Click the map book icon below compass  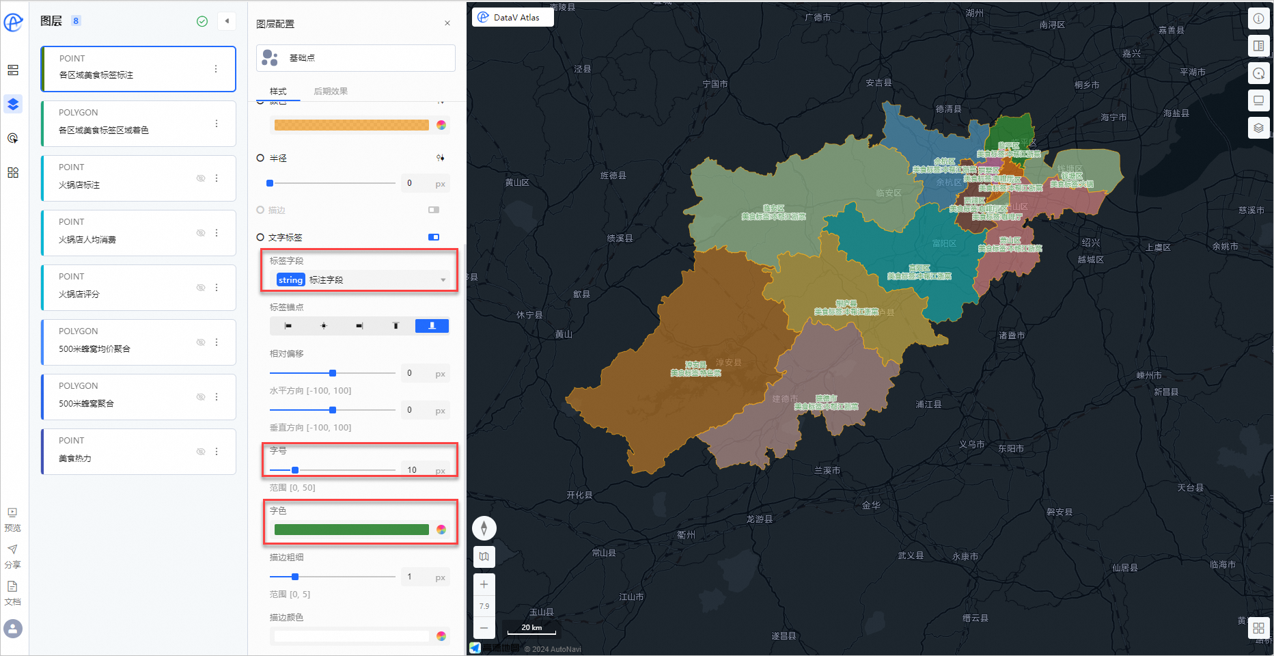484,557
